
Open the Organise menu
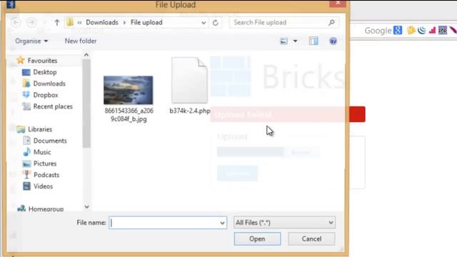[31, 41]
